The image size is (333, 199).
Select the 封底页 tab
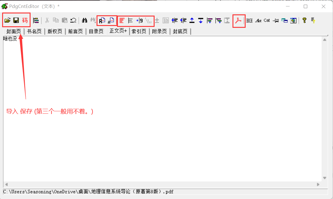180,31
